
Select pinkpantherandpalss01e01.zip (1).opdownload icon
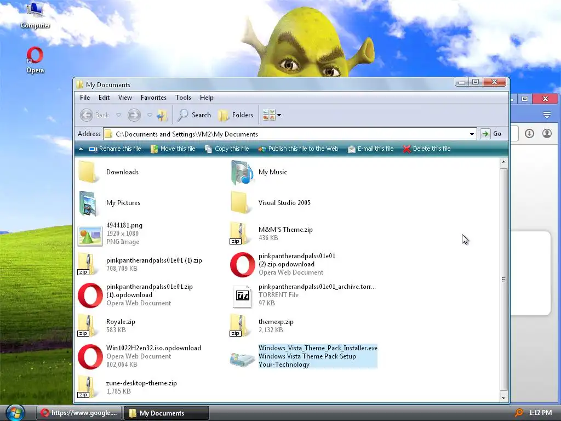coord(90,295)
